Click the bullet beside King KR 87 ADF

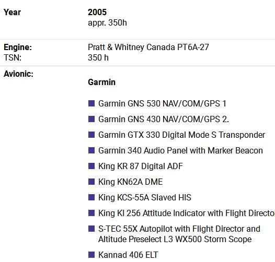(x=91, y=166)
